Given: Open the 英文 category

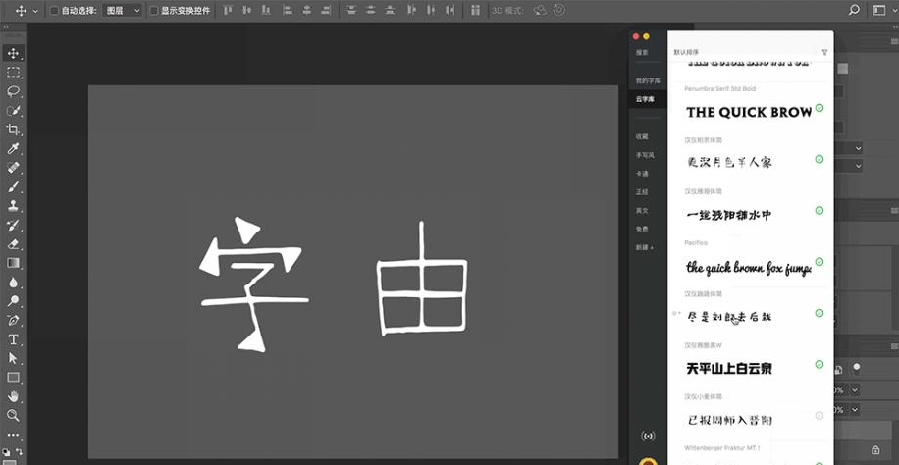Looking at the screenshot, I should click(x=642, y=210).
